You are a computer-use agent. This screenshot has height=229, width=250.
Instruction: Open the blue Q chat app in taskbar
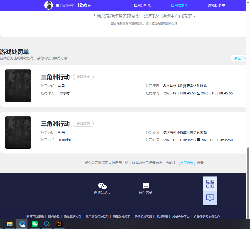[x=47, y=224]
